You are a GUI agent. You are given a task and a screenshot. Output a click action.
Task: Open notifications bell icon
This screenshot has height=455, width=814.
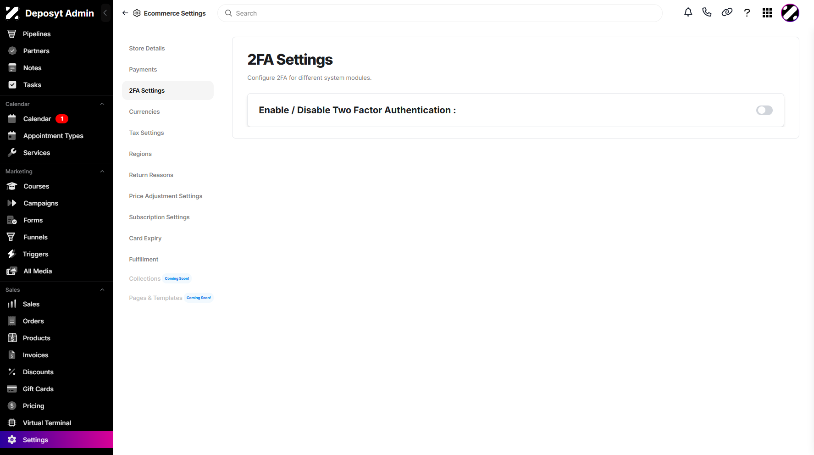click(688, 12)
